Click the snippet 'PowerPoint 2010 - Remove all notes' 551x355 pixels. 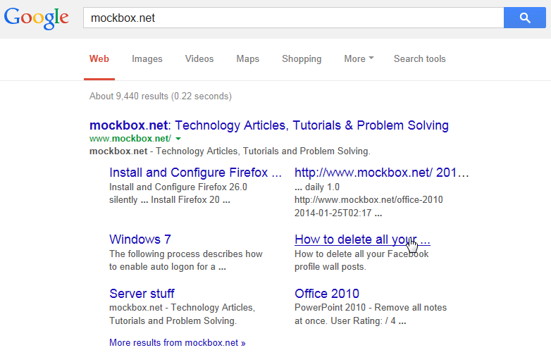[371, 308]
